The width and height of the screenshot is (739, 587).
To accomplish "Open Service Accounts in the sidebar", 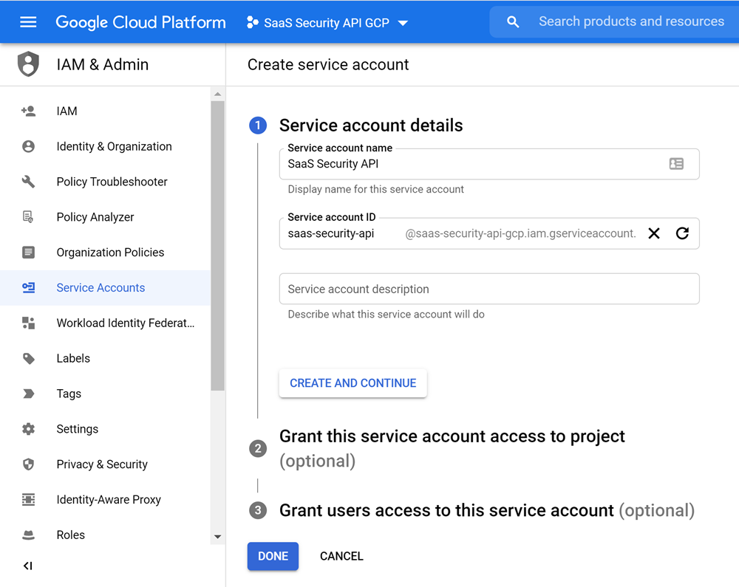I will click(101, 288).
